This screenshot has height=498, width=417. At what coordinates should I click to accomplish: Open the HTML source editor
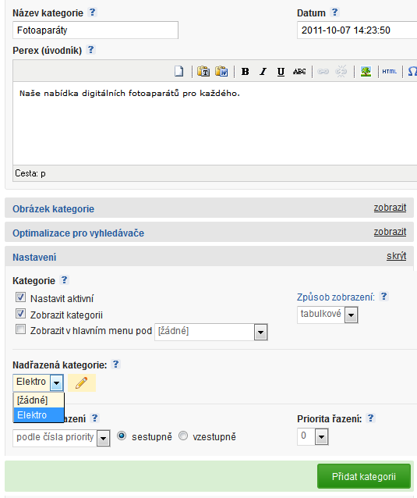click(x=390, y=72)
